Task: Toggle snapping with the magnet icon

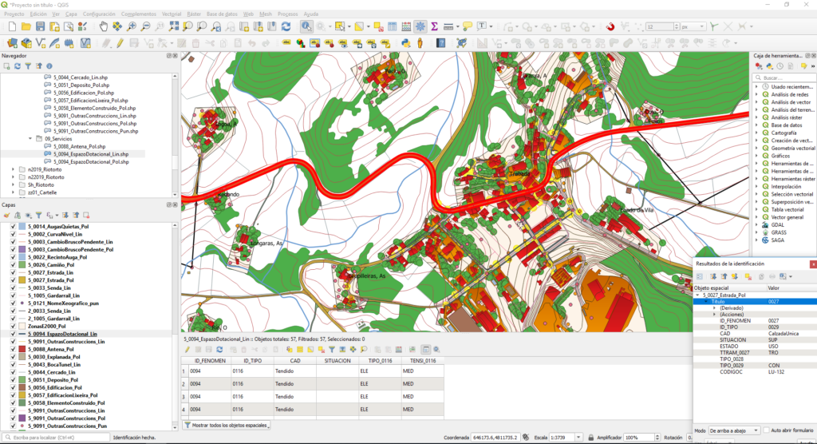Action: pyautogui.click(x=610, y=26)
